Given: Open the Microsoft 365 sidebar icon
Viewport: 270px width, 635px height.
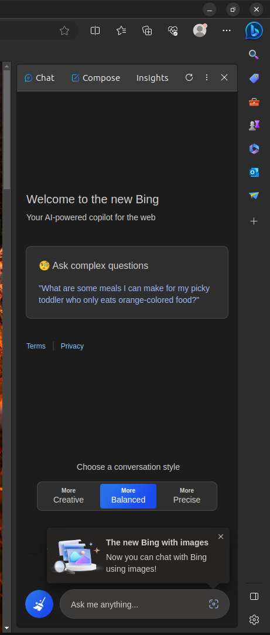Looking at the screenshot, I should pyautogui.click(x=254, y=149).
